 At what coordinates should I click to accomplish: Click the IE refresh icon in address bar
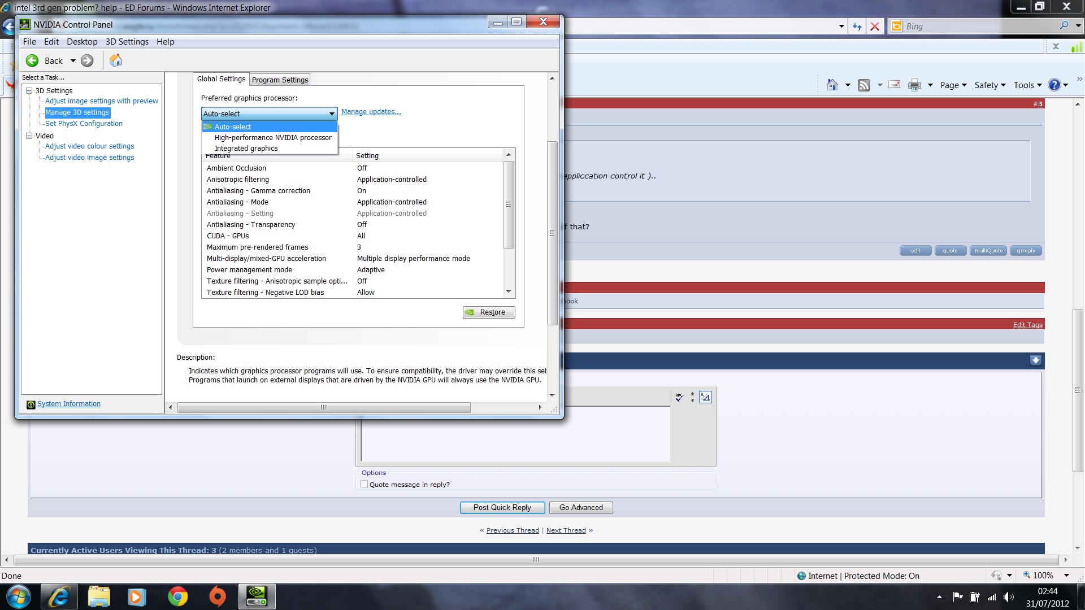pos(857,27)
